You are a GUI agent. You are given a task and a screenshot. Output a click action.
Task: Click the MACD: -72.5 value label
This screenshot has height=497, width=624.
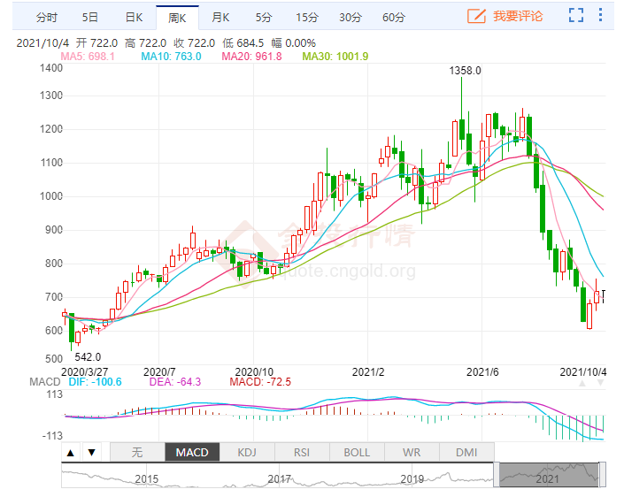[260, 382]
